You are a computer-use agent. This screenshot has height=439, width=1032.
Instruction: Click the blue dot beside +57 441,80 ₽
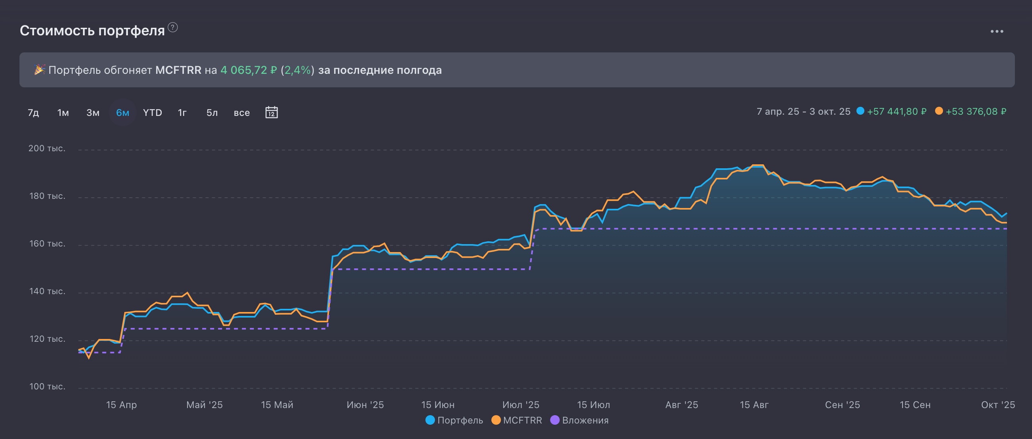click(860, 111)
